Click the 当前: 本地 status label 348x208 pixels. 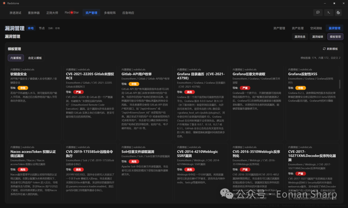54,28
